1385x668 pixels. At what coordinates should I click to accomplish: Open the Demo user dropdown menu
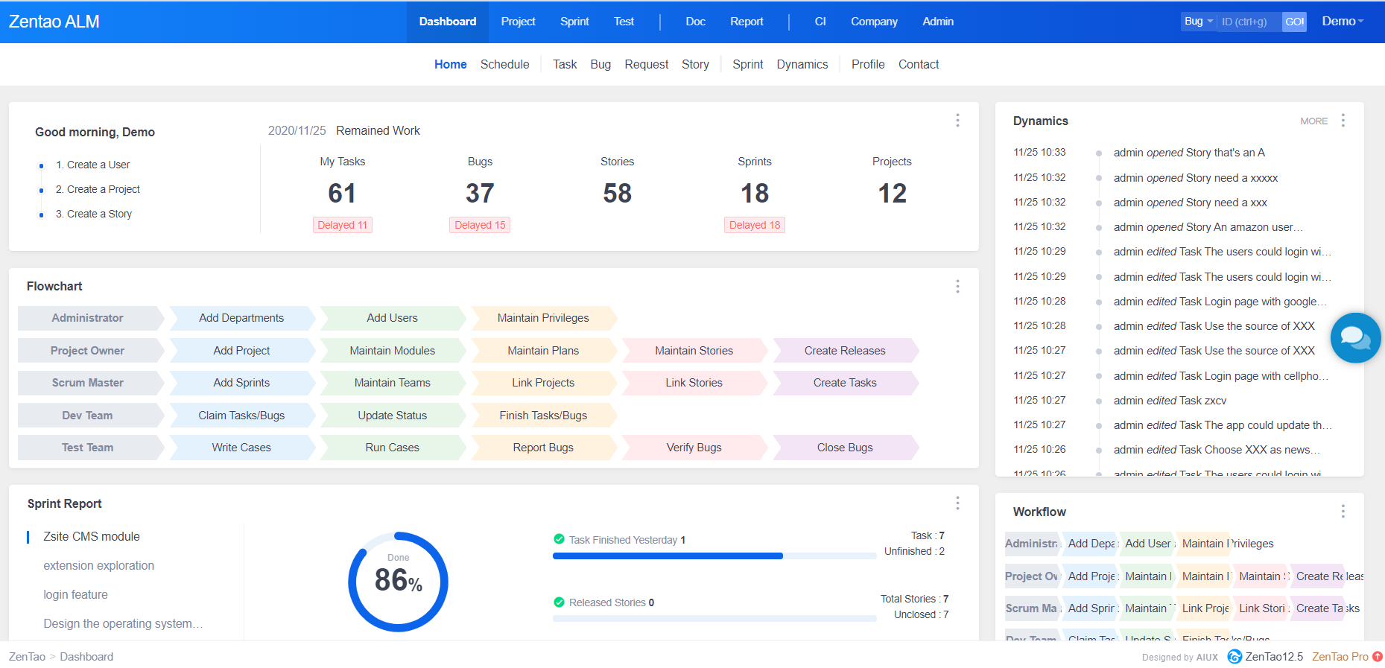point(1342,22)
